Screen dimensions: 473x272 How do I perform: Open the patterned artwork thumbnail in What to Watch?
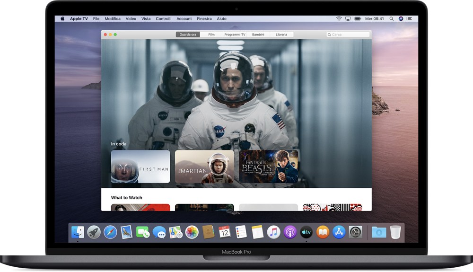(332, 208)
